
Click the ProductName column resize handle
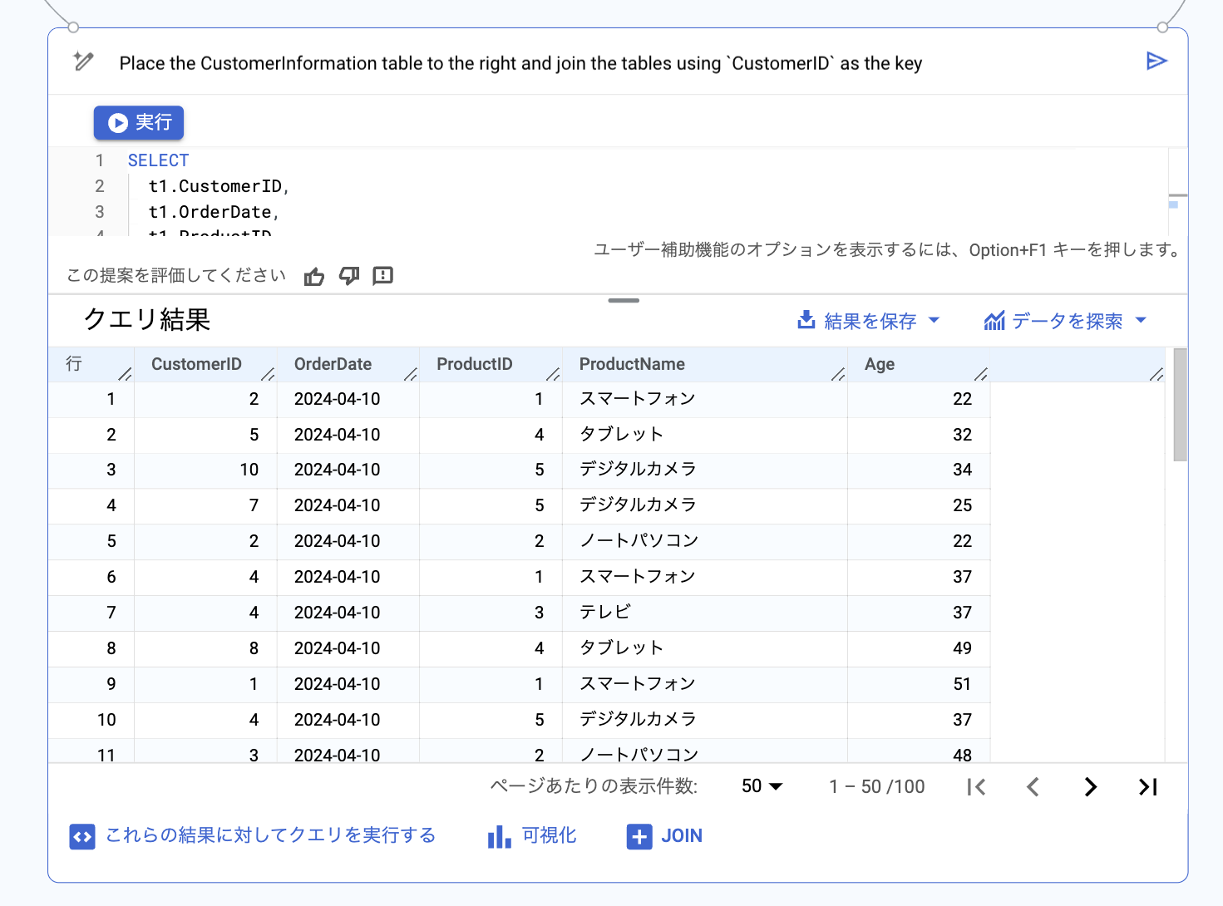[x=838, y=374]
